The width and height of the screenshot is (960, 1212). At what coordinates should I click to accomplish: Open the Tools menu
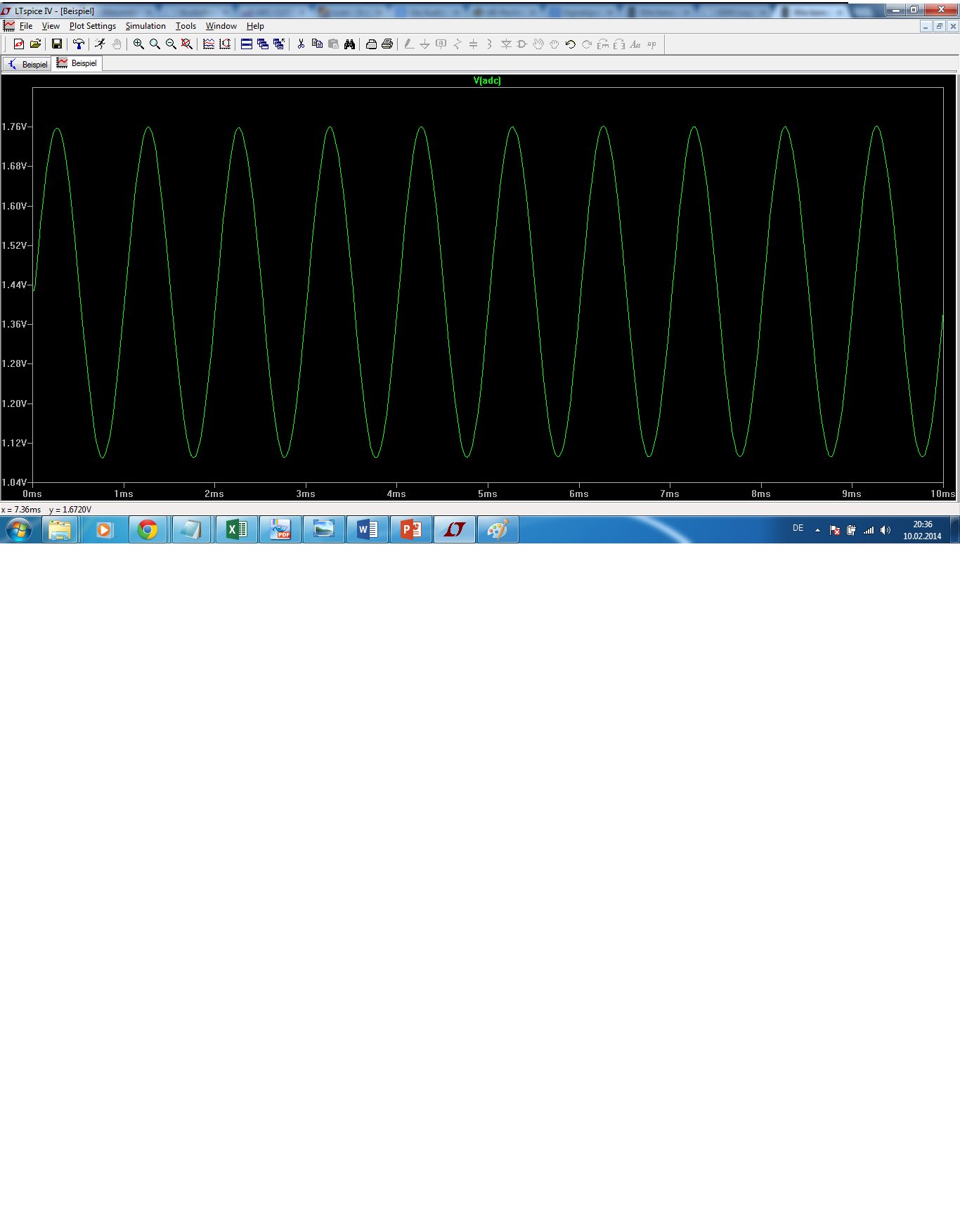(186, 26)
